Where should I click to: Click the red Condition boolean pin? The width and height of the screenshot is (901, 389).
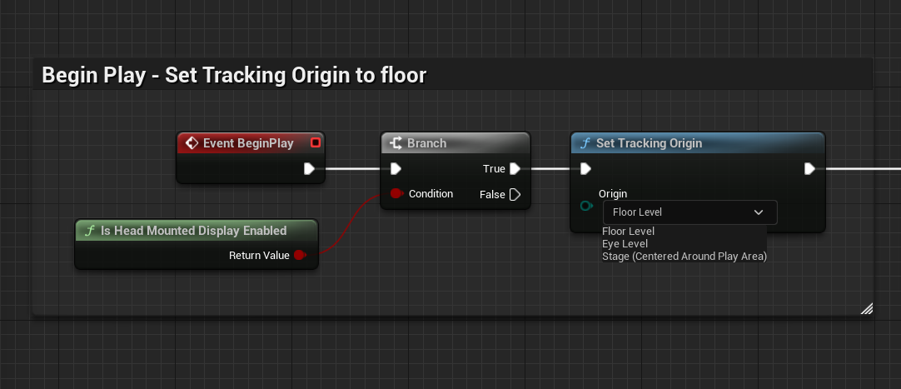[x=396, y=194]
